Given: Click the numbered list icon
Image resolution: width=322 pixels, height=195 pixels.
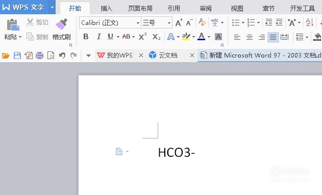Looking at the screenshot, I should point(251,22).
